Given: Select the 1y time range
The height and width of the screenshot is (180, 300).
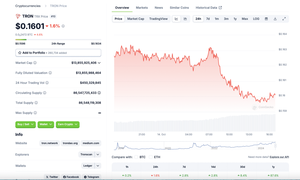Looking at the screenshot, I should click(x=235, y=19).
